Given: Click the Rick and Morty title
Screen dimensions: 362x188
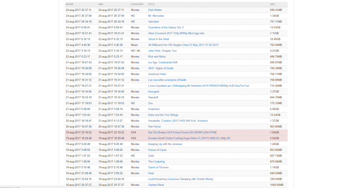Looking at the screenshot, I should (x=157, y=56).
